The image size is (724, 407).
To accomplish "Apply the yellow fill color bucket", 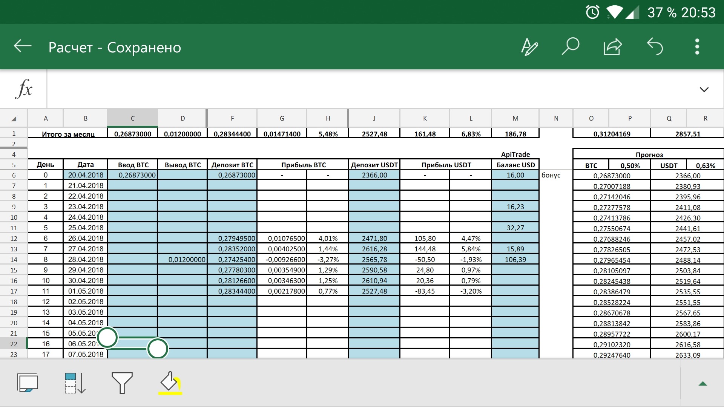I will coord(170,383).
